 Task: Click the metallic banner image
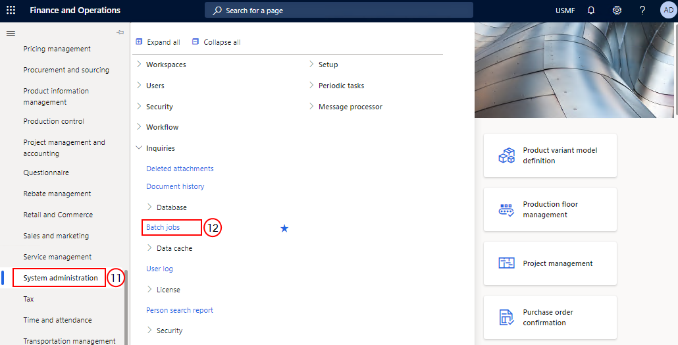pos(574,70)
